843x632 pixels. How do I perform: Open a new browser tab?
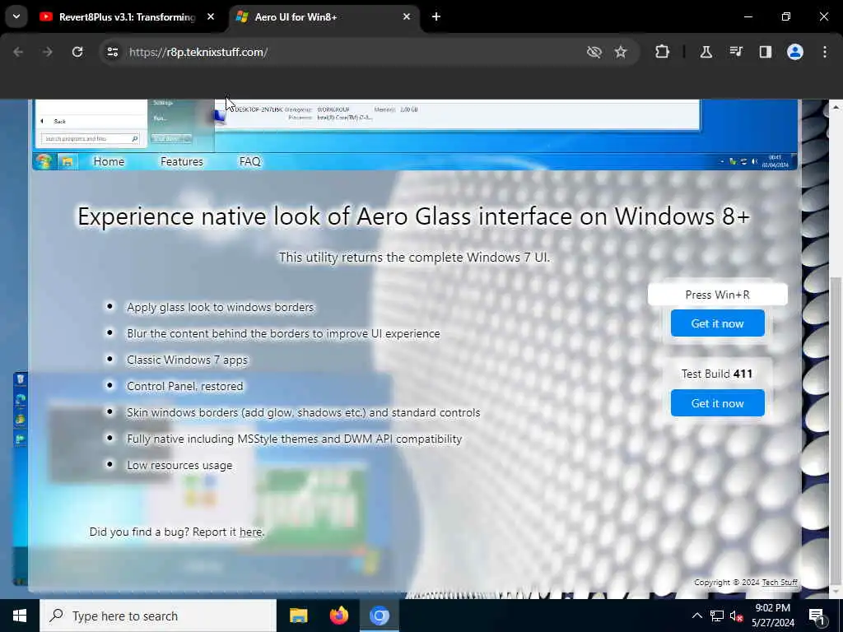coord(436,16)
